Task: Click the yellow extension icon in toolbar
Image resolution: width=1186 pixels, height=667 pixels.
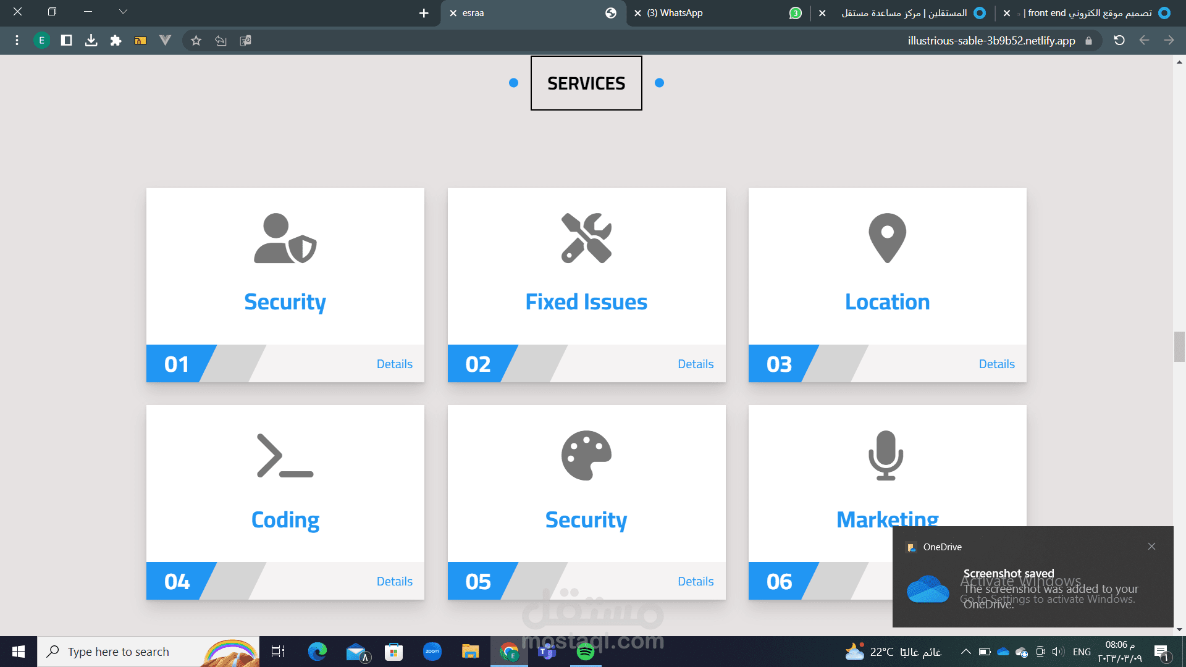Action: coord(140,41)
